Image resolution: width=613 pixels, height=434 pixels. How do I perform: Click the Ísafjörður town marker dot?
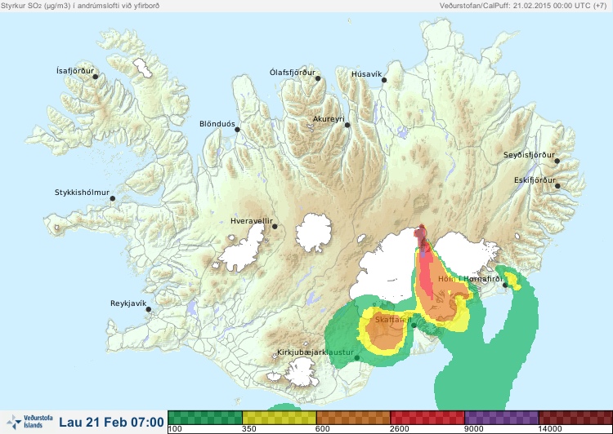coord(95,77)
